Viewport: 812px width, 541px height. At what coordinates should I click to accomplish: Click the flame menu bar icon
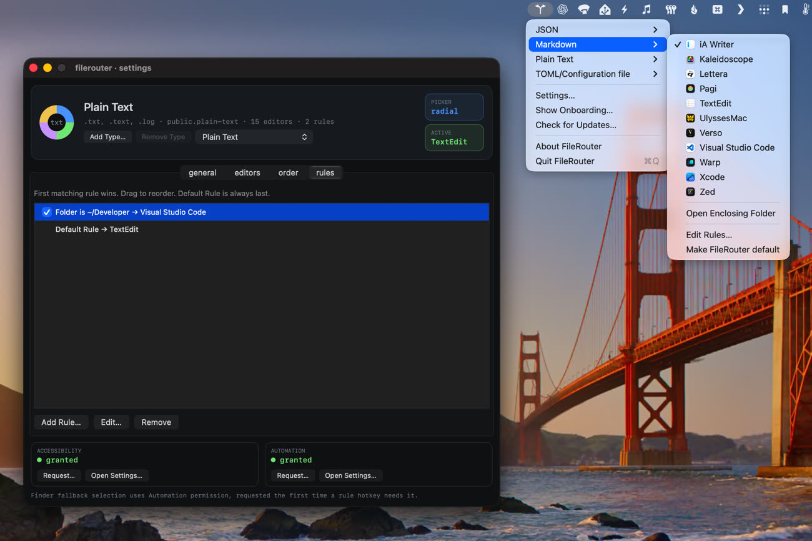[693, 9]
